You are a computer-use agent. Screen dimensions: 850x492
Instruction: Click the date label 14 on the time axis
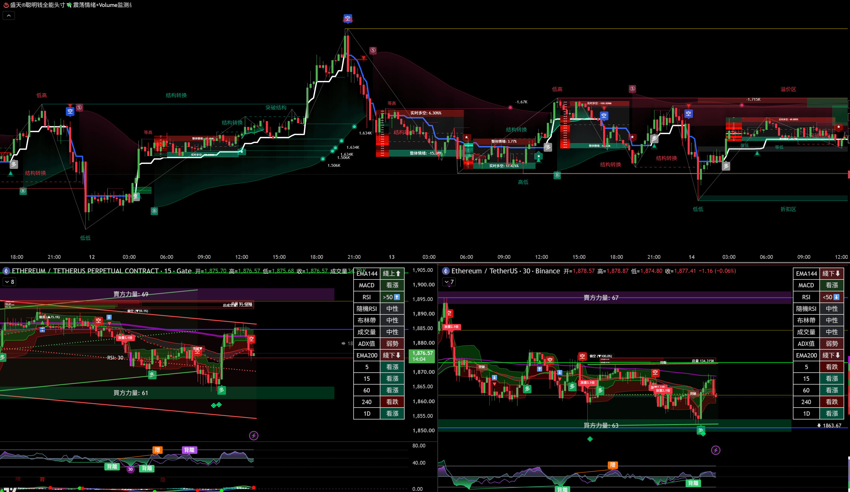point(691,257)
